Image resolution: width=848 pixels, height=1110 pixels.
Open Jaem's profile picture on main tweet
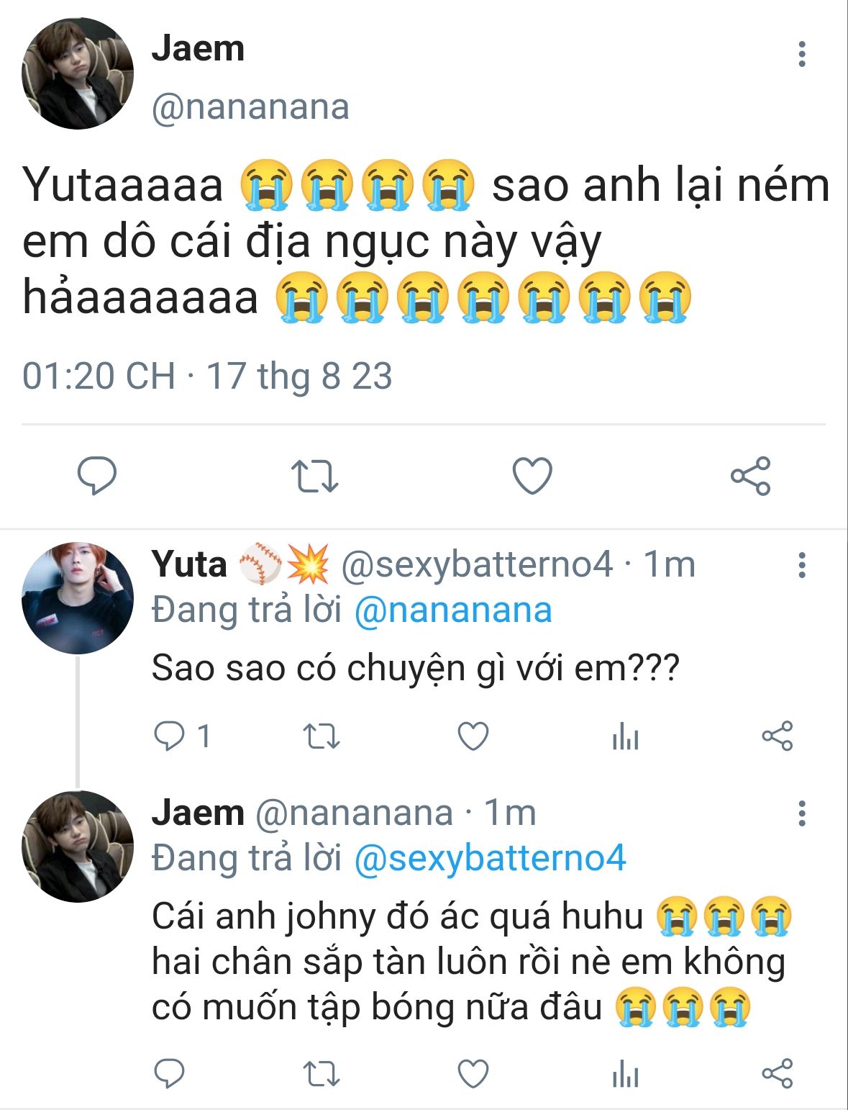[78, 74]
